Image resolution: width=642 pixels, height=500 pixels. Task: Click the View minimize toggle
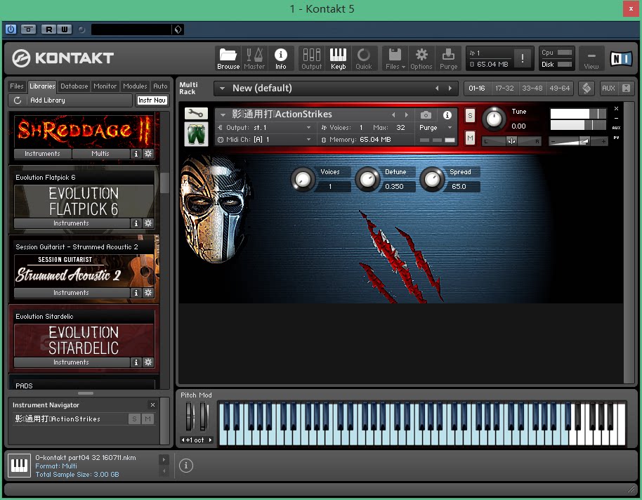point(591,58)
